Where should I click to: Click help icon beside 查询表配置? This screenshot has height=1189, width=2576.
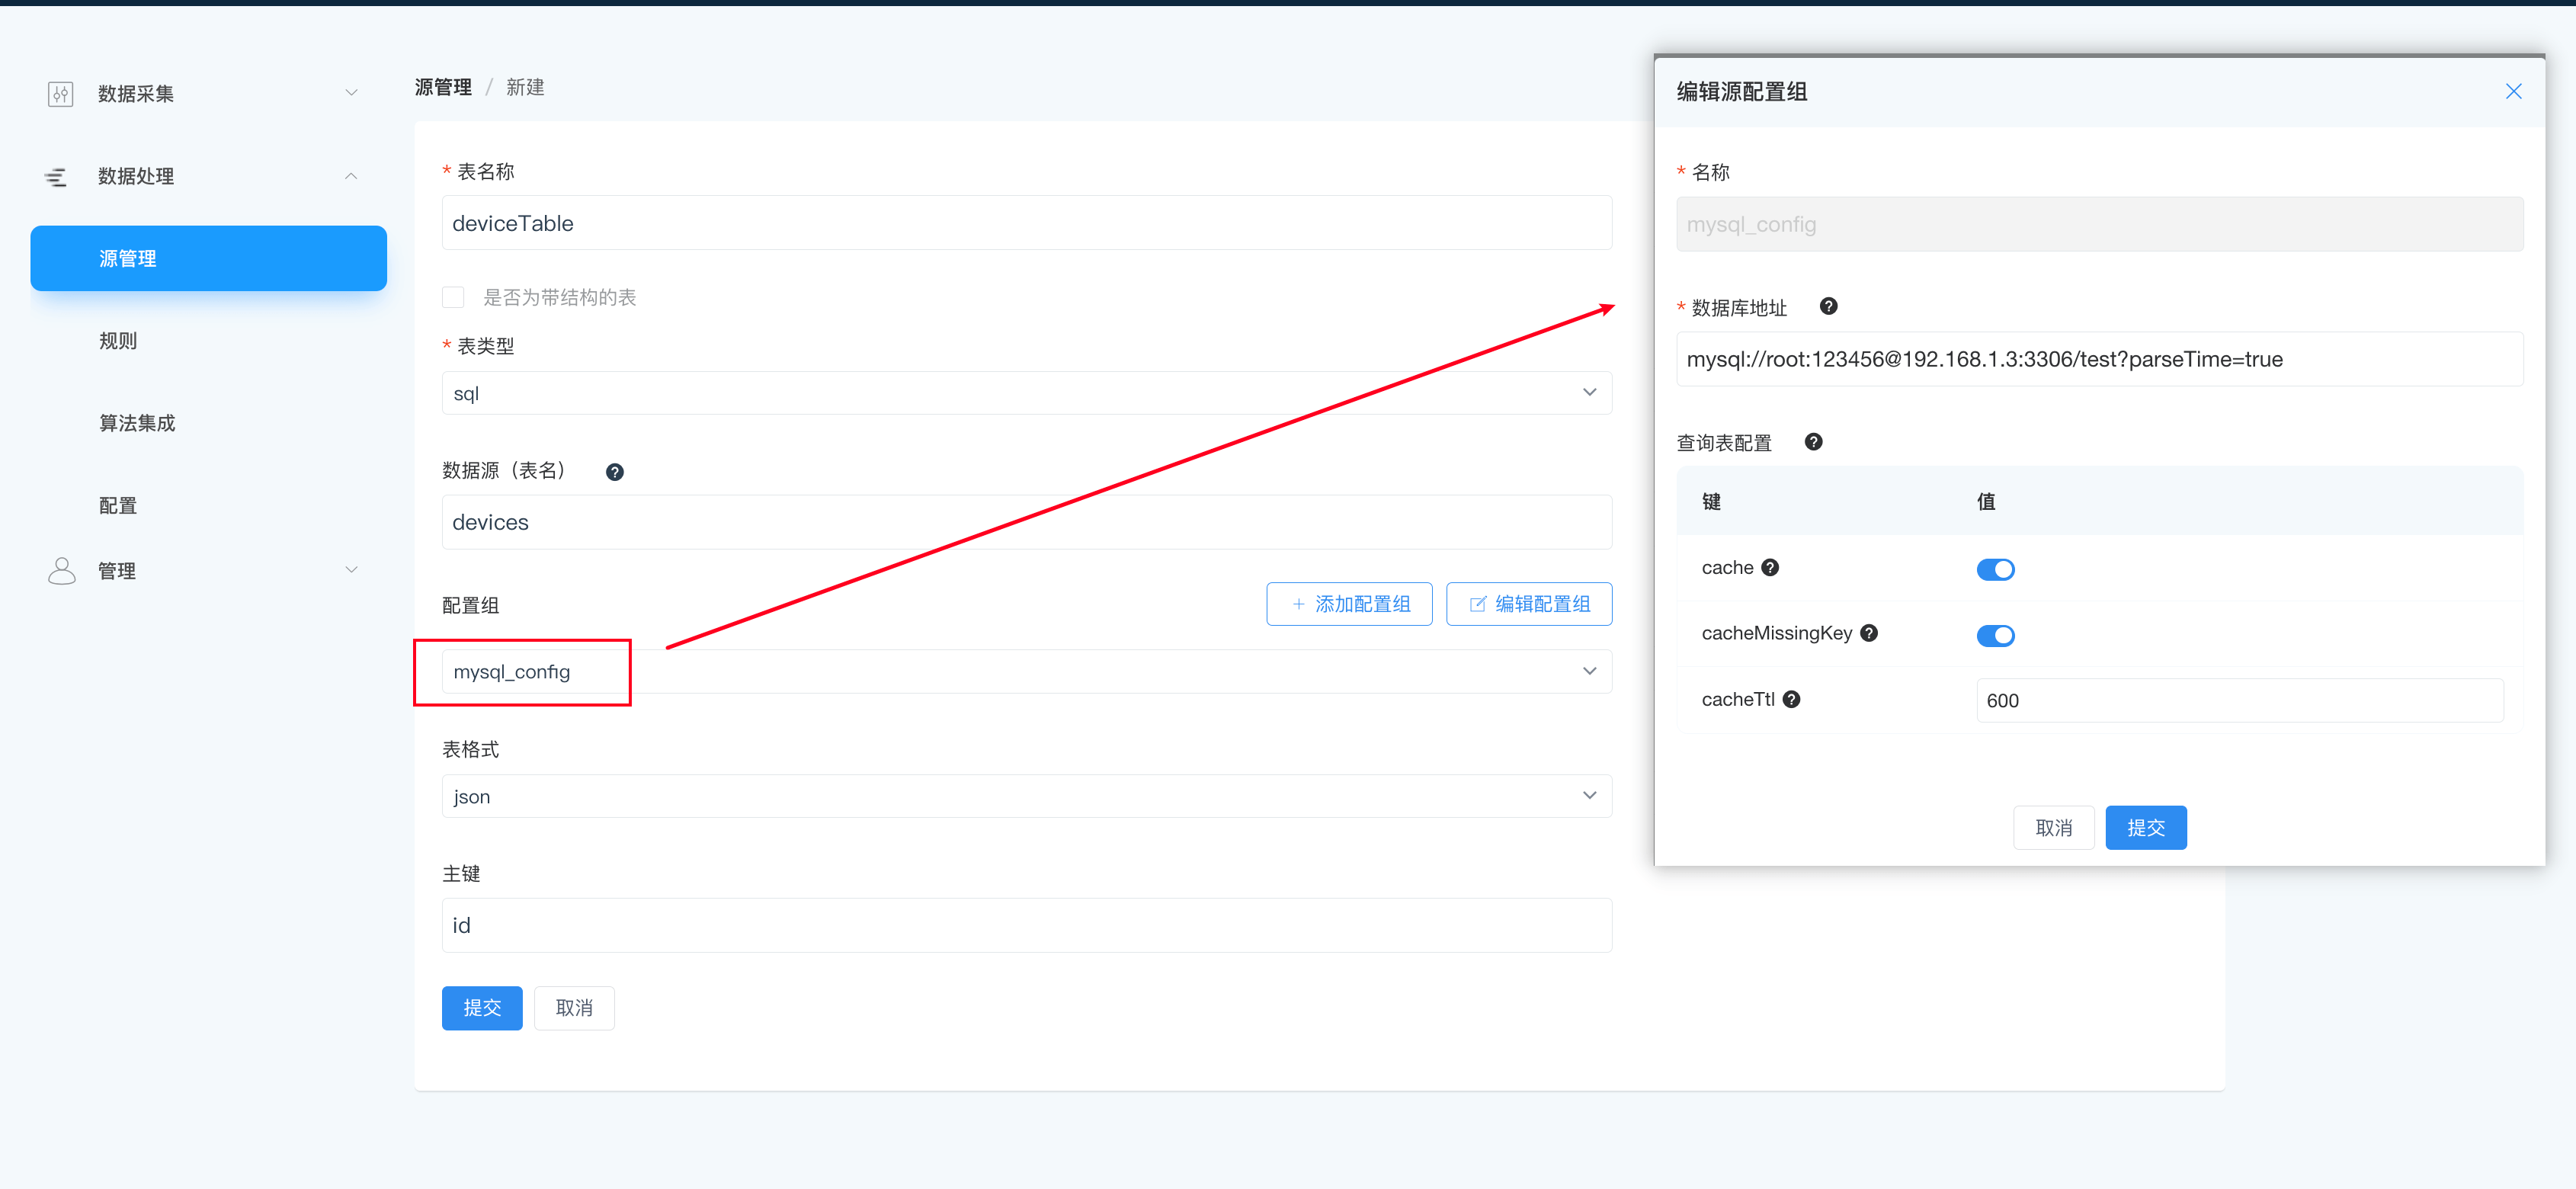[x=1813, y=442]
